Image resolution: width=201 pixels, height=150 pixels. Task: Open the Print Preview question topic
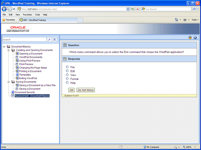(26, 64)
